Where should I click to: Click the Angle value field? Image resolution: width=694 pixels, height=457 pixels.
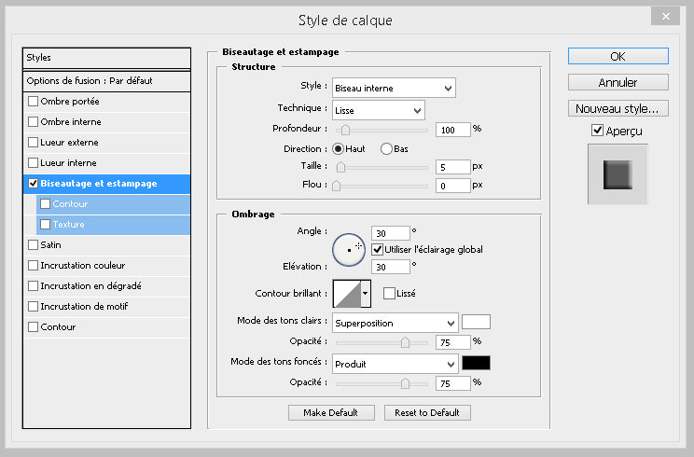[x=390, y=233]
